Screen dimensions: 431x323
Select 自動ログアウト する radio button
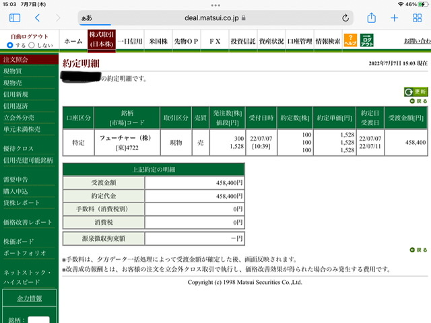pyautogui.click(x=10, y=45)
